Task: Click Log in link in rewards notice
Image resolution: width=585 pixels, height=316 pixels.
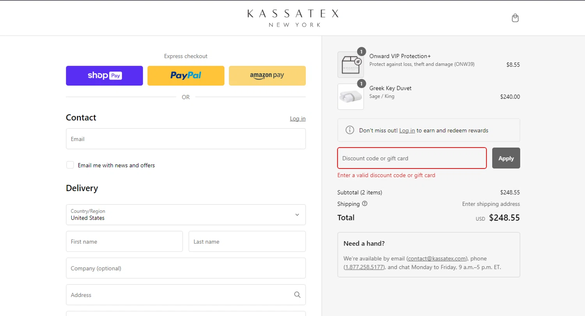Action: click(407, 130)
